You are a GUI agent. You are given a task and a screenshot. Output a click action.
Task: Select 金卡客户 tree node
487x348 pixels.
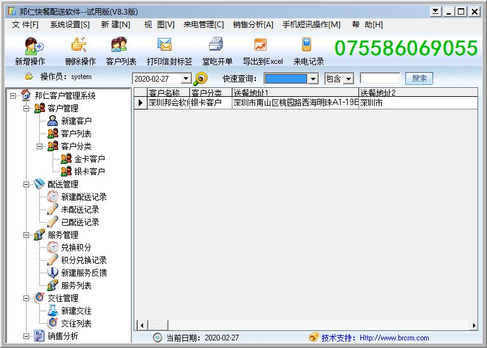point(89,159)
